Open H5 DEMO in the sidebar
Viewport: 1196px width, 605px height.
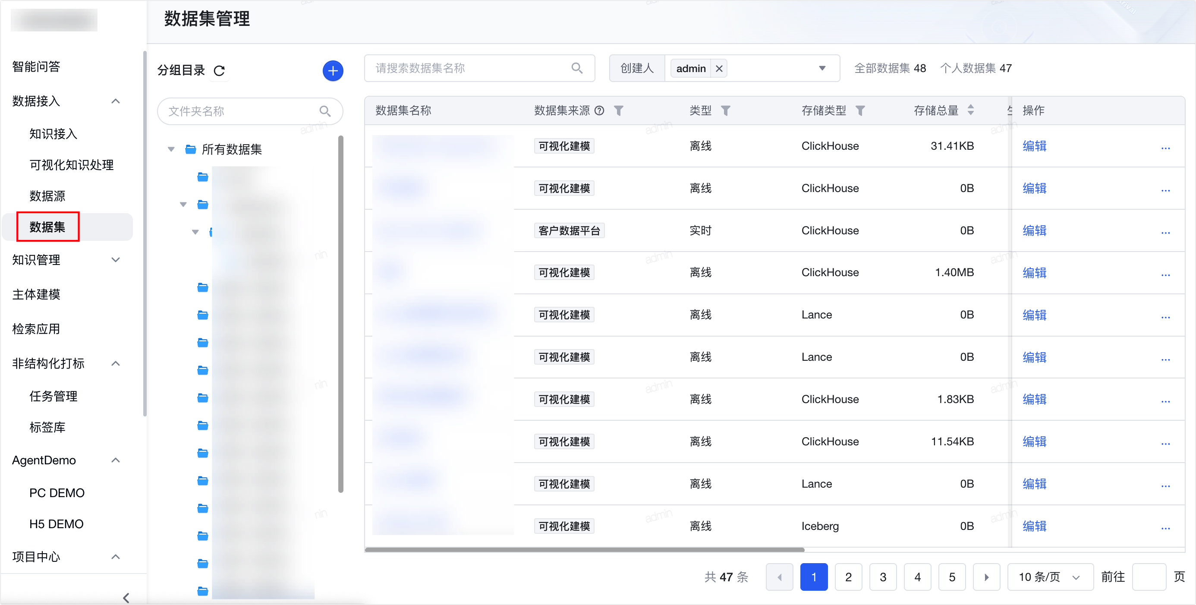pyautogui.click(x=56, y=524)
